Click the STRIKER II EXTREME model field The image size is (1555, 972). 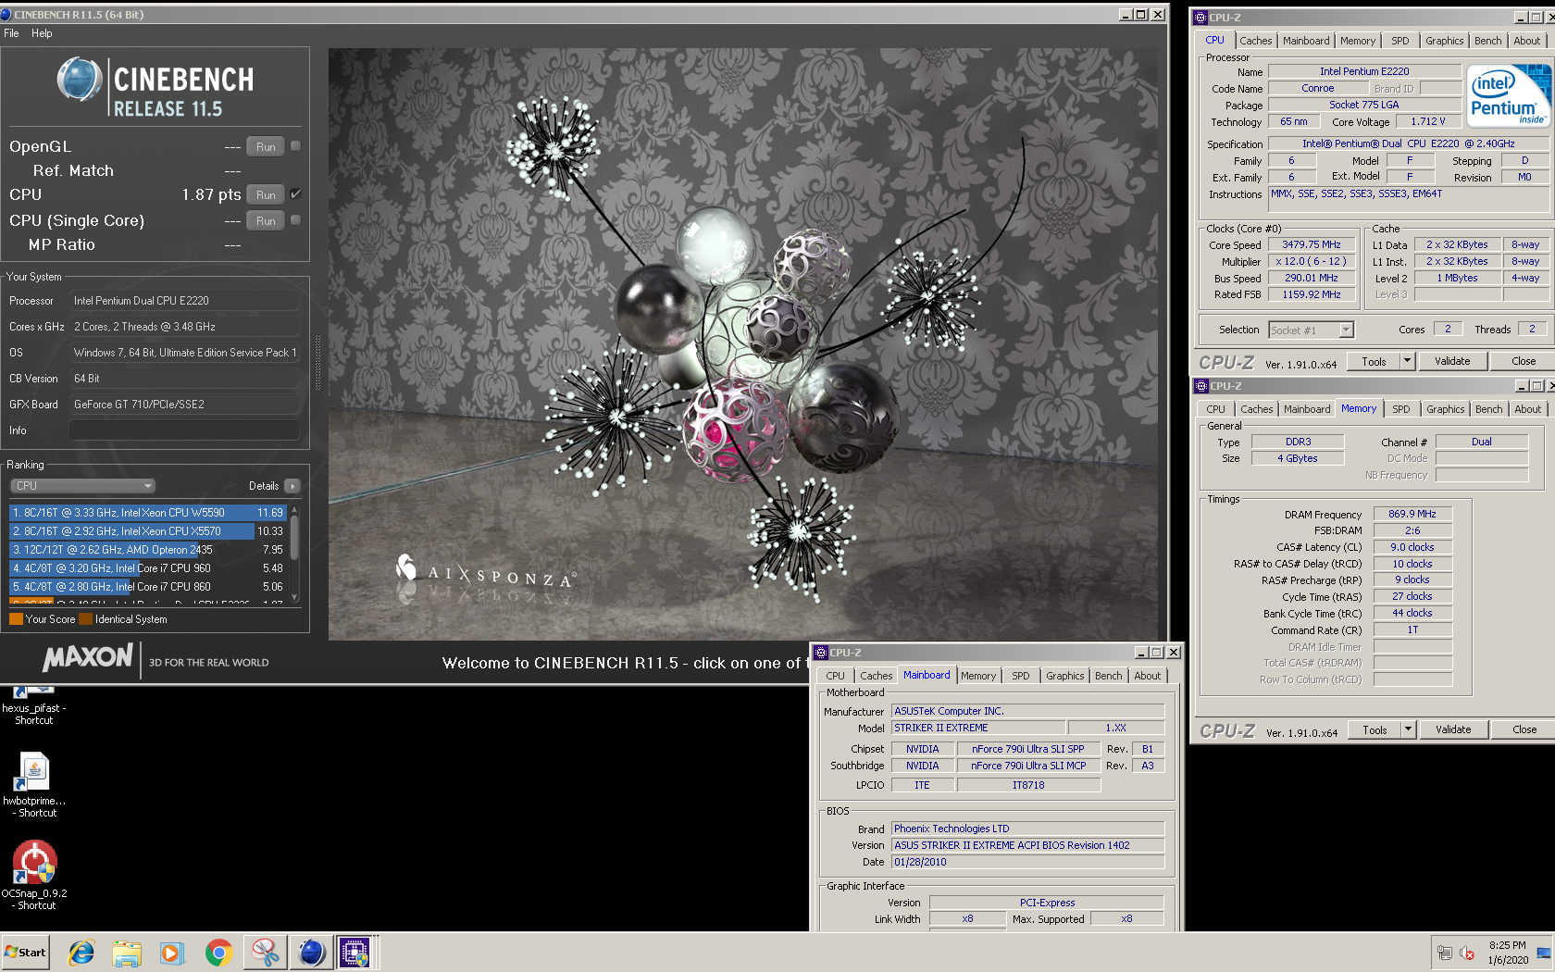pos(978,728)
